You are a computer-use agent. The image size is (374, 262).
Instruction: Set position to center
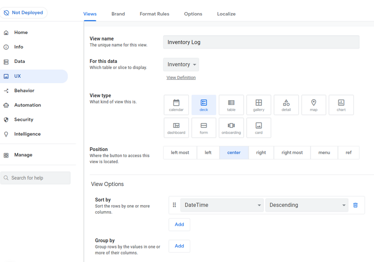pos(234,152)
